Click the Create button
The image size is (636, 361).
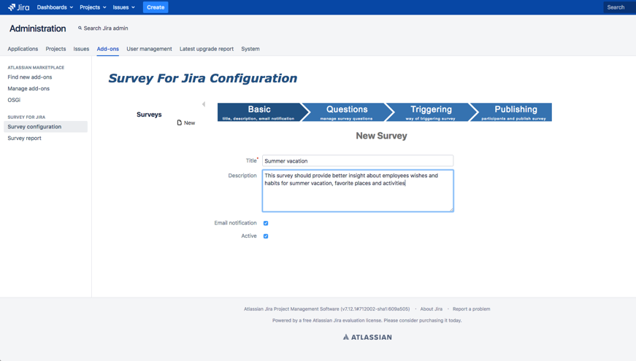156,7
